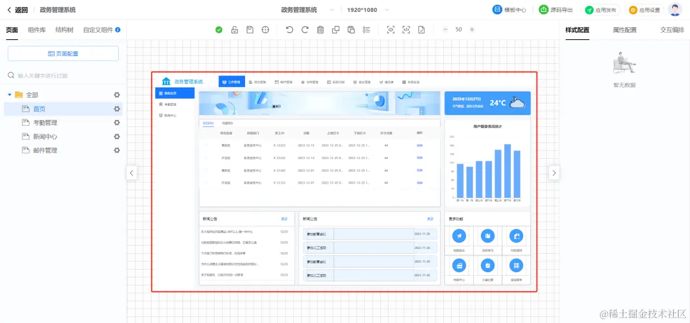Collapse the 全部 folder tree node
The height and width of the screenshot is (323, 690).
click(9, 95)
